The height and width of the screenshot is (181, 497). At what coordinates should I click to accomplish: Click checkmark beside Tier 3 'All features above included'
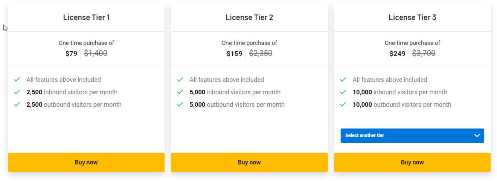[x=343, y=80]
